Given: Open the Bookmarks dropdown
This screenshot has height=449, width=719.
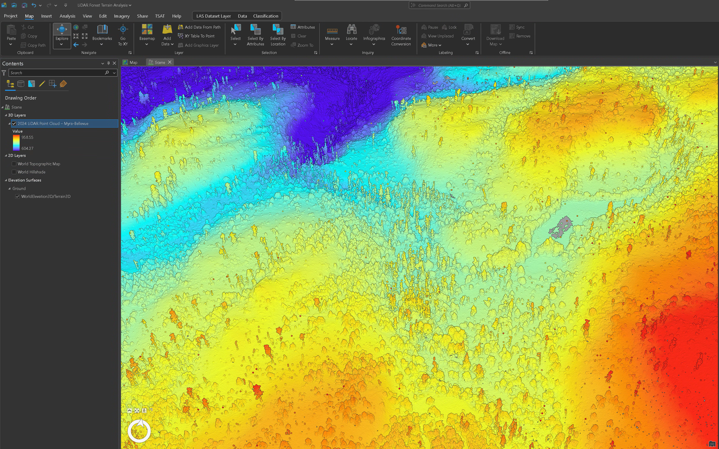Looking at the screenshot, I should point(102,44).
